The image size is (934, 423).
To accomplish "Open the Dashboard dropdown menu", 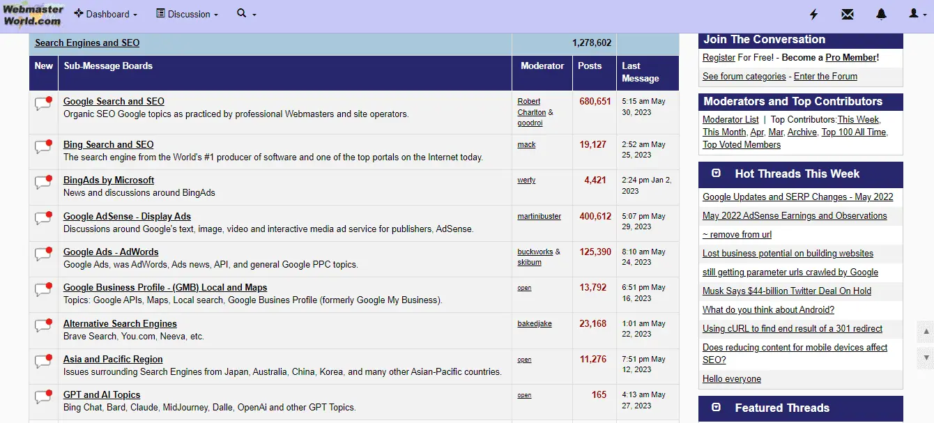I will (105, 14).
